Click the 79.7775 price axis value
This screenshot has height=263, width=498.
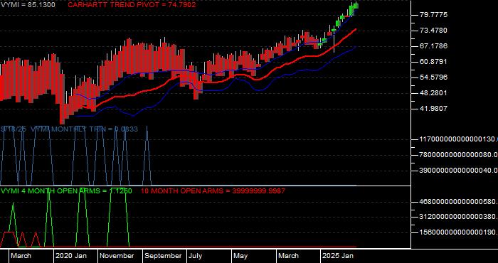pos(434,15)
